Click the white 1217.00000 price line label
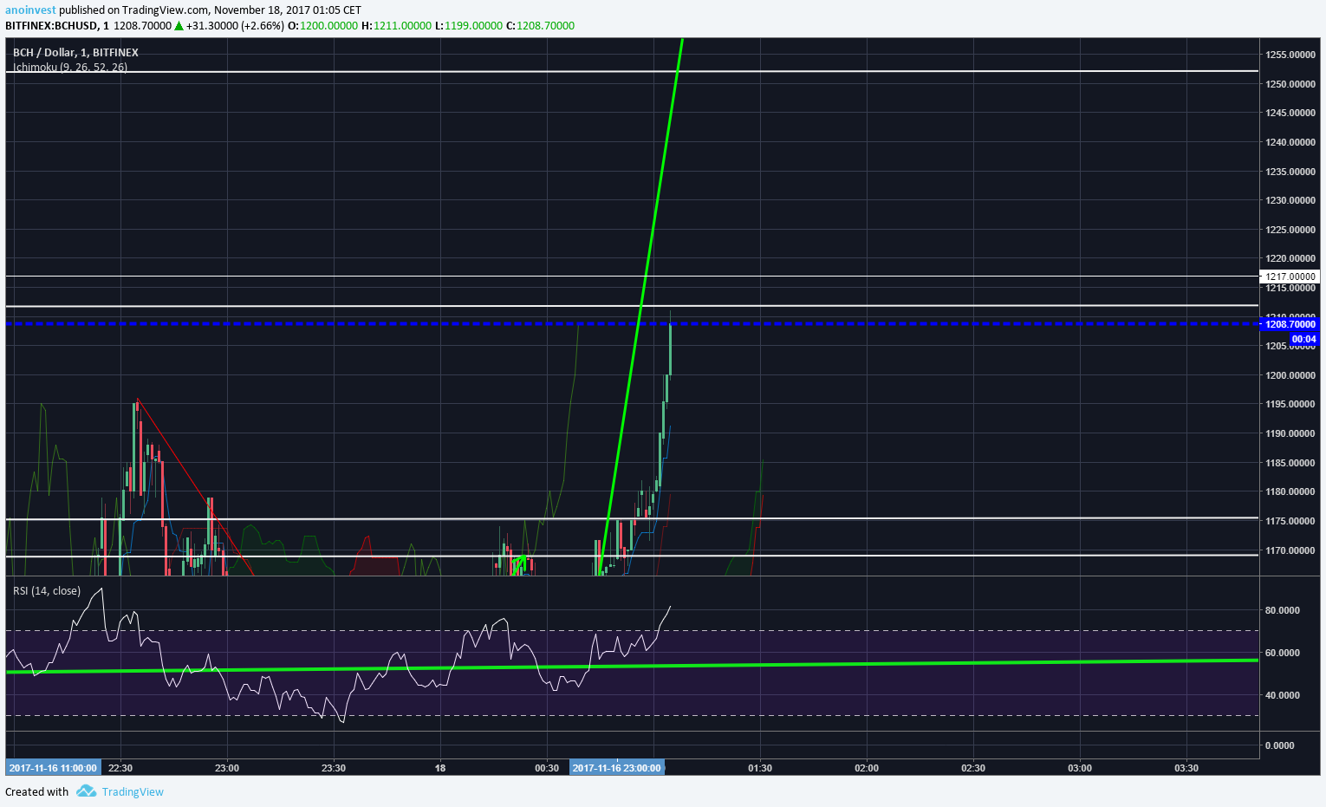Image resolution: width=1326 pixels, height=807 pixels. [x=1290, y=277]
